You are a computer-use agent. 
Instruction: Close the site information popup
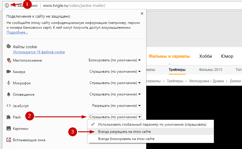[142, 13]
